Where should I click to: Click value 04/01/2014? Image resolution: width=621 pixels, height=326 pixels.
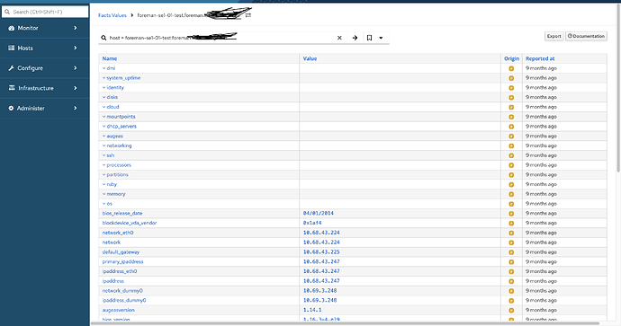318,214
